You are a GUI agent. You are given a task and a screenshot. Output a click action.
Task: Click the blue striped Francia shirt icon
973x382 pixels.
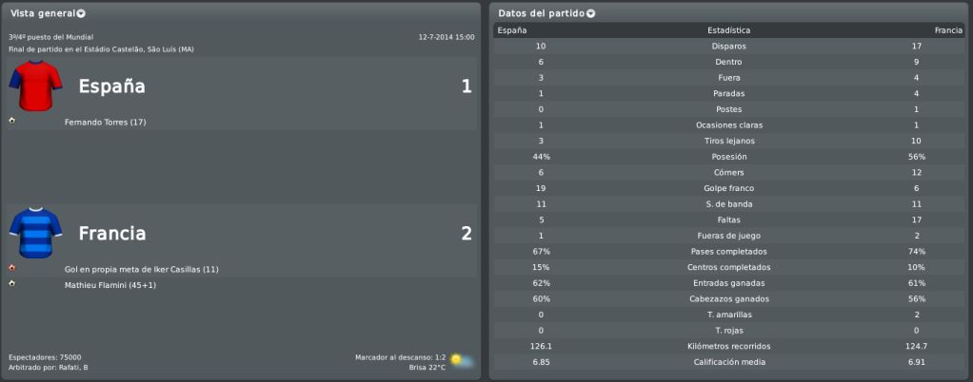pyautogui.click(x=36, y=232)
